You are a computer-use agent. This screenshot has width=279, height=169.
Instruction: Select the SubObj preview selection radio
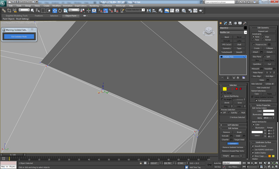click(x=229, y=112)
